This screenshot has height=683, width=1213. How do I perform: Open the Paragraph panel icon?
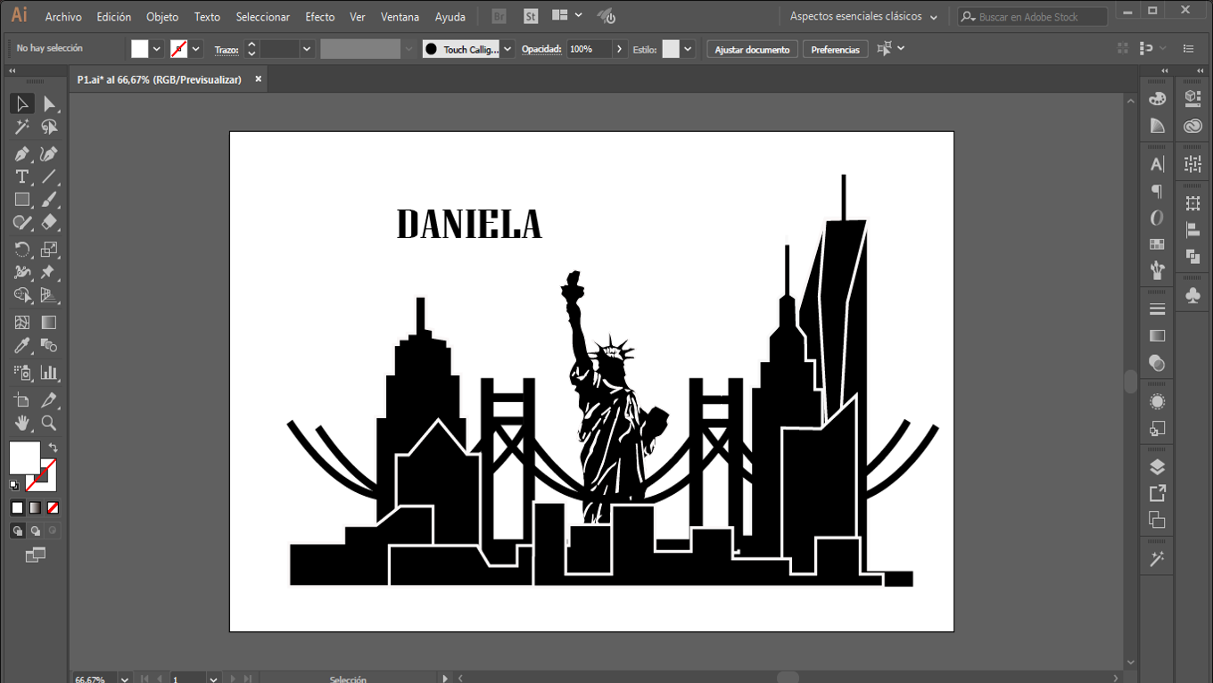click(1158, 191)
